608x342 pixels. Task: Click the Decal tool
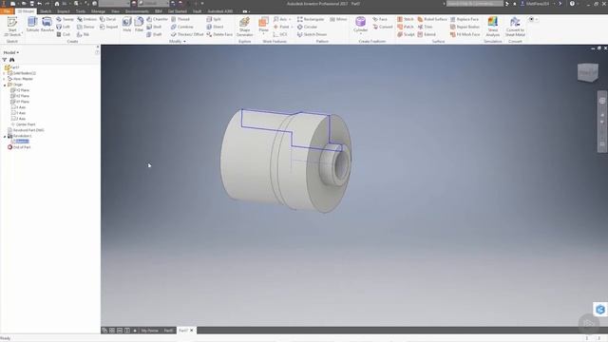point(107,19)
